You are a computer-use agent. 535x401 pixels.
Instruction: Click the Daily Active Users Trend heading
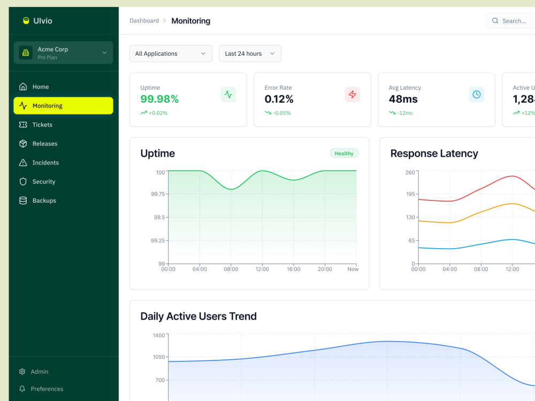tap(198, 317)
